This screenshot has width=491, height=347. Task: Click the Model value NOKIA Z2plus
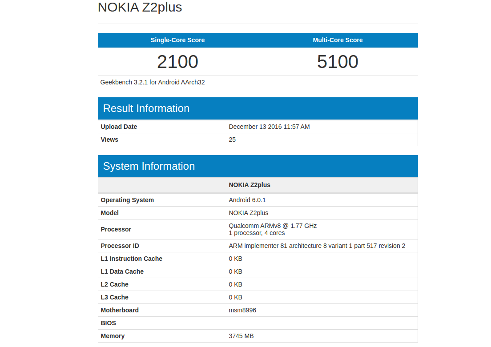pos(248,213)
